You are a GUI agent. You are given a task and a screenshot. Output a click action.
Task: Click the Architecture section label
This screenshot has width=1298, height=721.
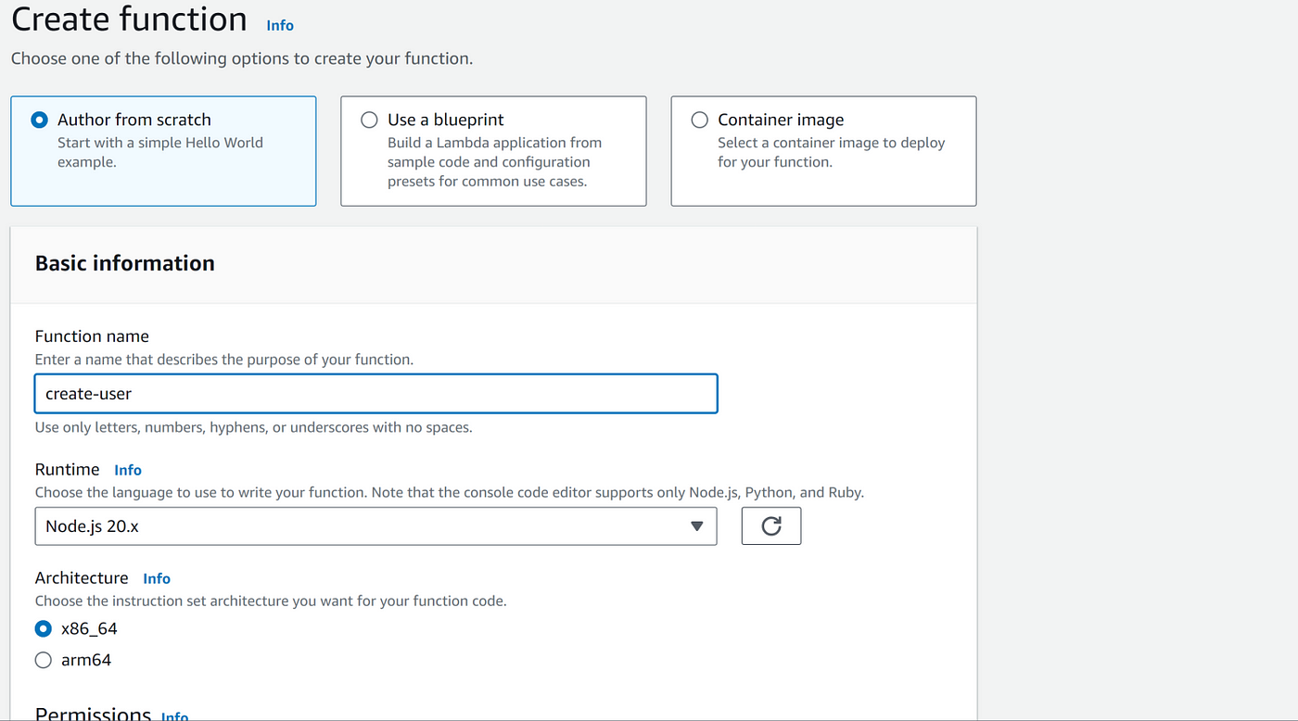point(82,578)
